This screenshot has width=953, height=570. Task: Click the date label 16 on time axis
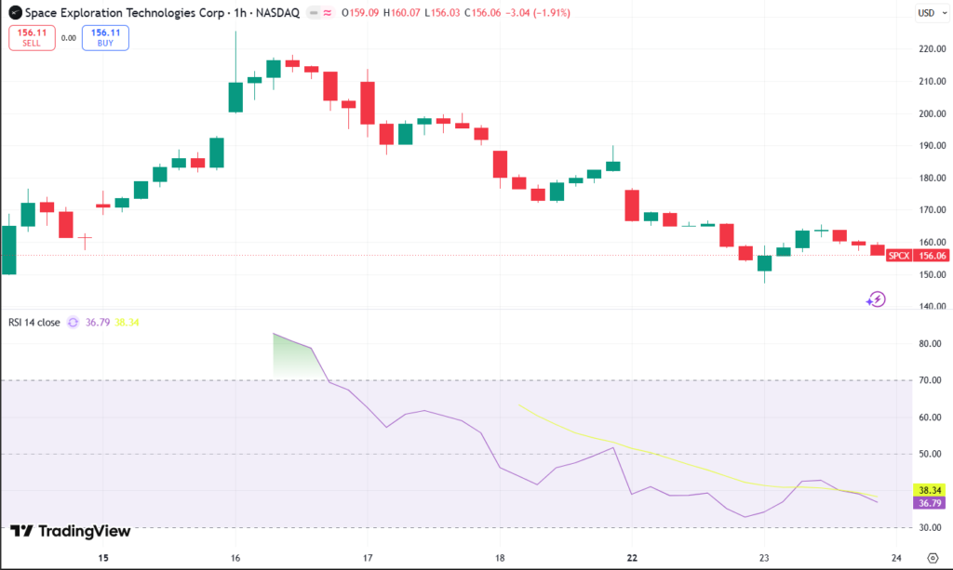[x=235, y=558]
